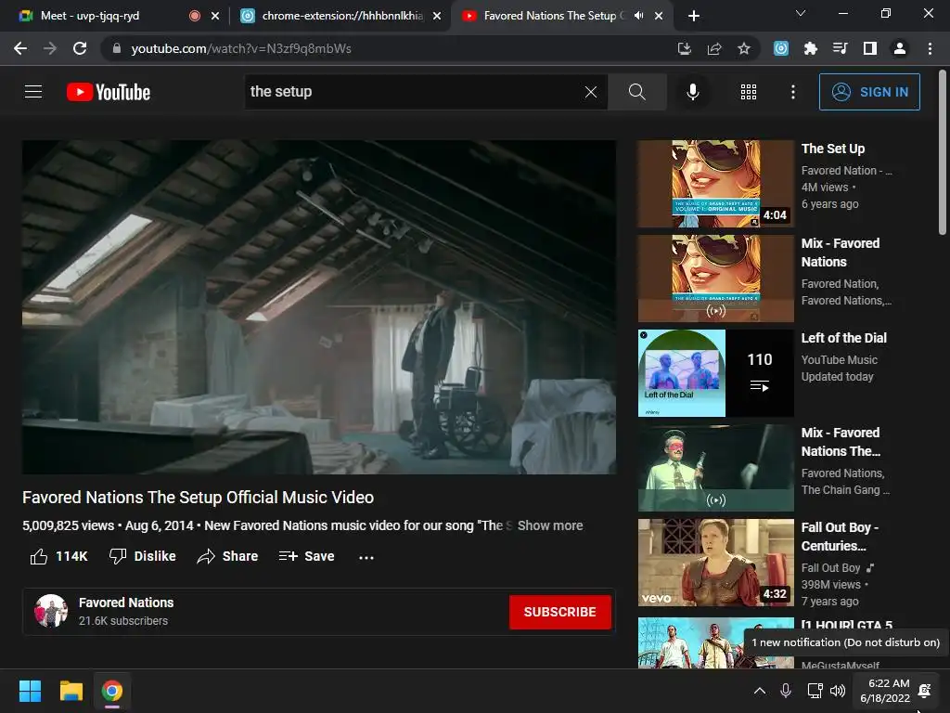Screen dimensions: 950x713
Task: Show hidden tray icons chevron
Action: pyautogui.click(x=759, y=691)
